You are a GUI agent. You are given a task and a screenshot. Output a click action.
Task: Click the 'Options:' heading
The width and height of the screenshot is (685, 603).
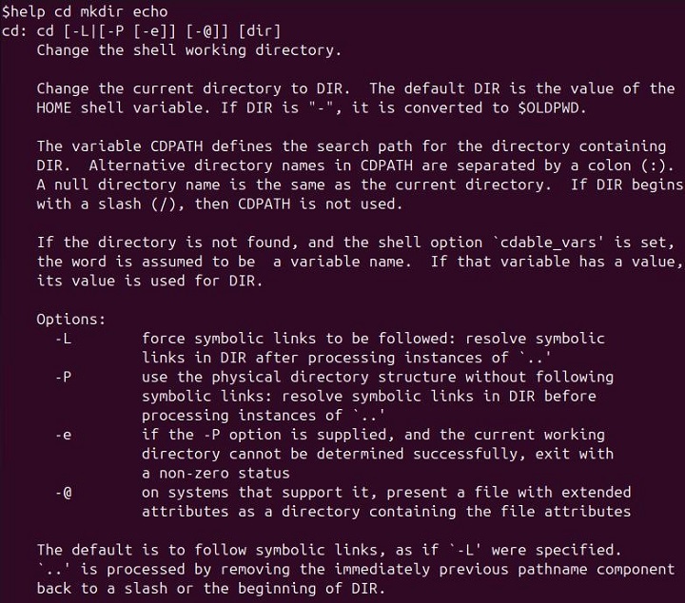[71, 320]
